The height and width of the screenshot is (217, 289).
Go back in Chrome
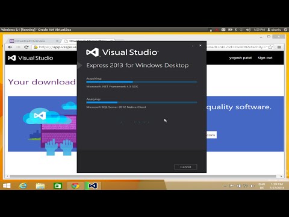pyautogui.click(x=10, y=47)
